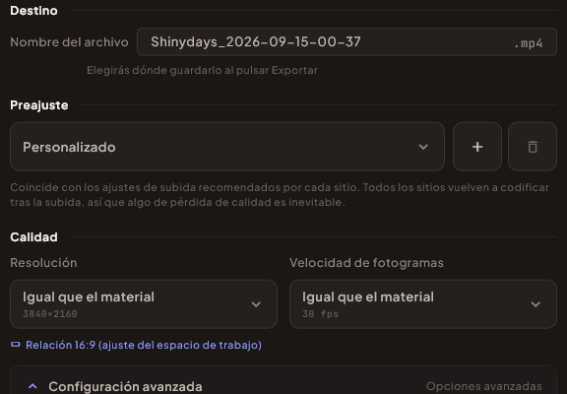Click the Preajuste section heading
Viewport: 567px width, 394px height.
[x=39, y=105]
